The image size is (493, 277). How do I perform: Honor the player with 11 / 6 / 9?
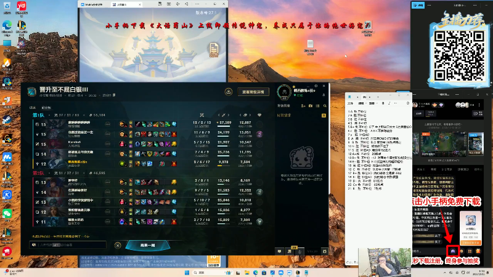click(x=259, y=134)
